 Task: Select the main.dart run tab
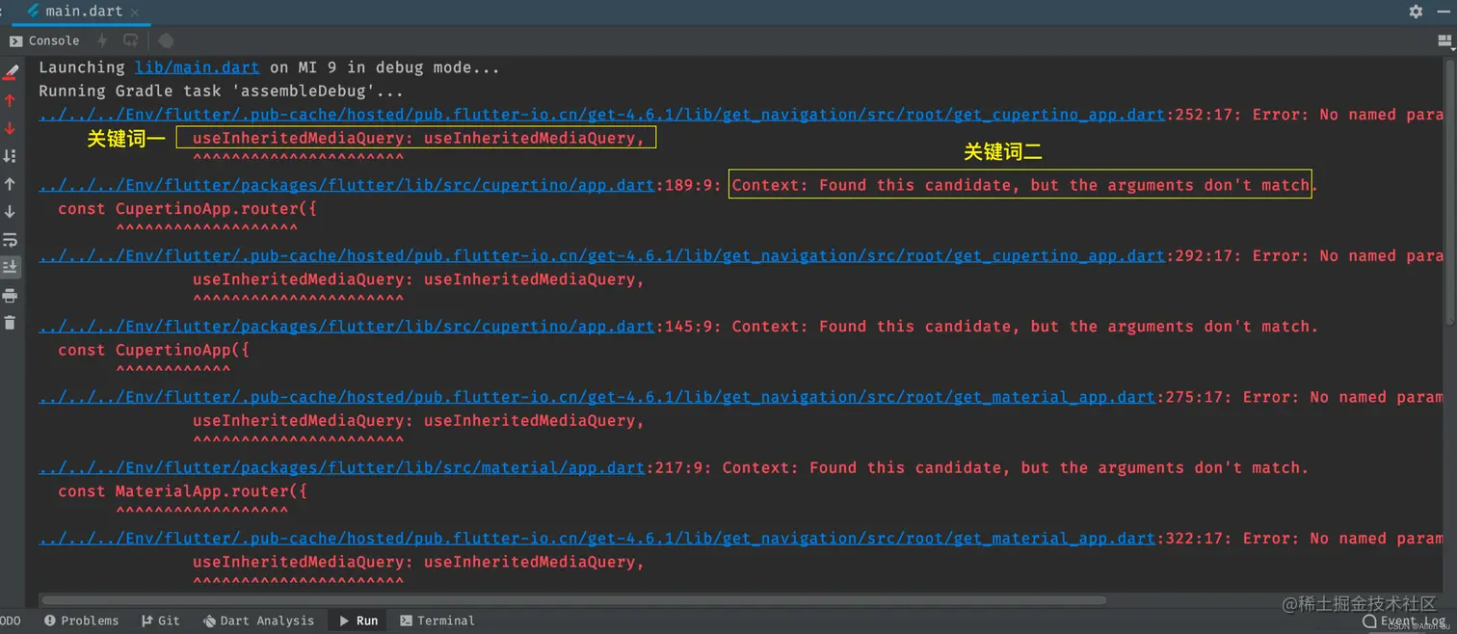pyautogui.click(x=82, y=12)
